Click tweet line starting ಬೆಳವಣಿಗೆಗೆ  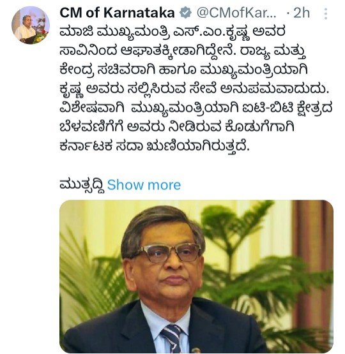click(177, 128)
